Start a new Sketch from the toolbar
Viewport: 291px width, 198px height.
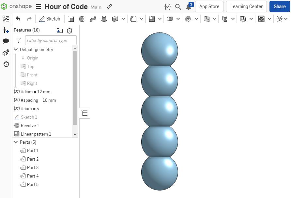[x=50, y=19]
